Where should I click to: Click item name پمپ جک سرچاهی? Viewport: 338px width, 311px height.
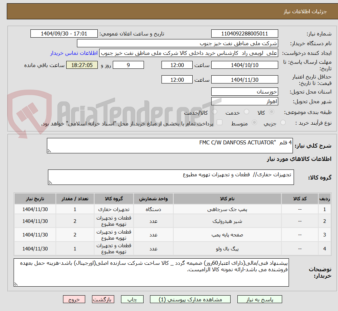click(x=227, y=209)
